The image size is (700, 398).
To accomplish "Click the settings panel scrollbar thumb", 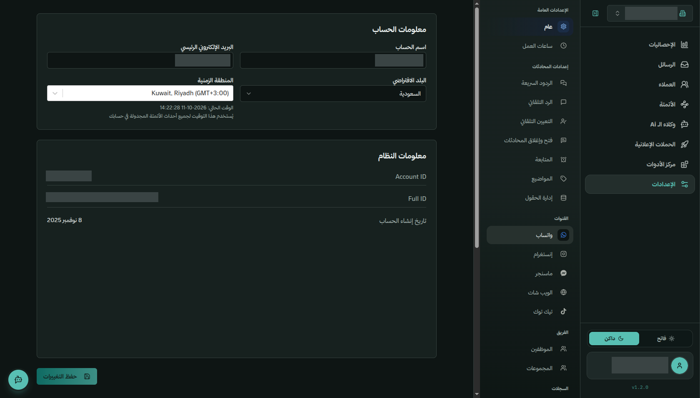I will [x=477, y=127].
